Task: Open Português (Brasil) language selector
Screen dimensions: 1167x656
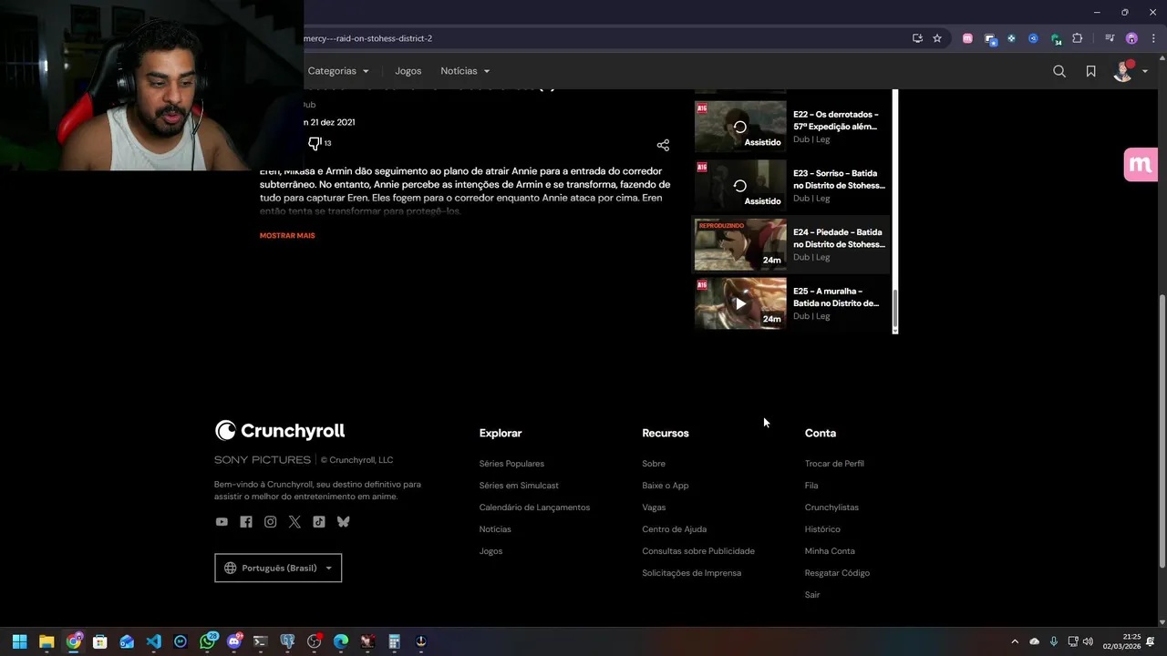Action: click(278, 568)
